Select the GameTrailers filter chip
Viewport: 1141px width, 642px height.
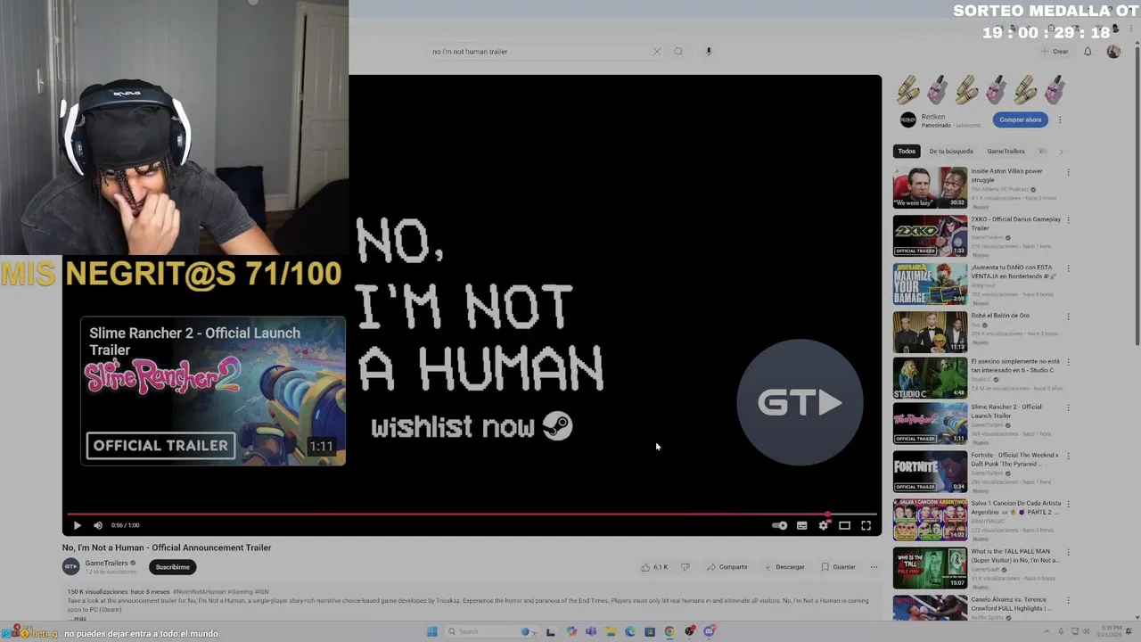(x=1006, y=152)
